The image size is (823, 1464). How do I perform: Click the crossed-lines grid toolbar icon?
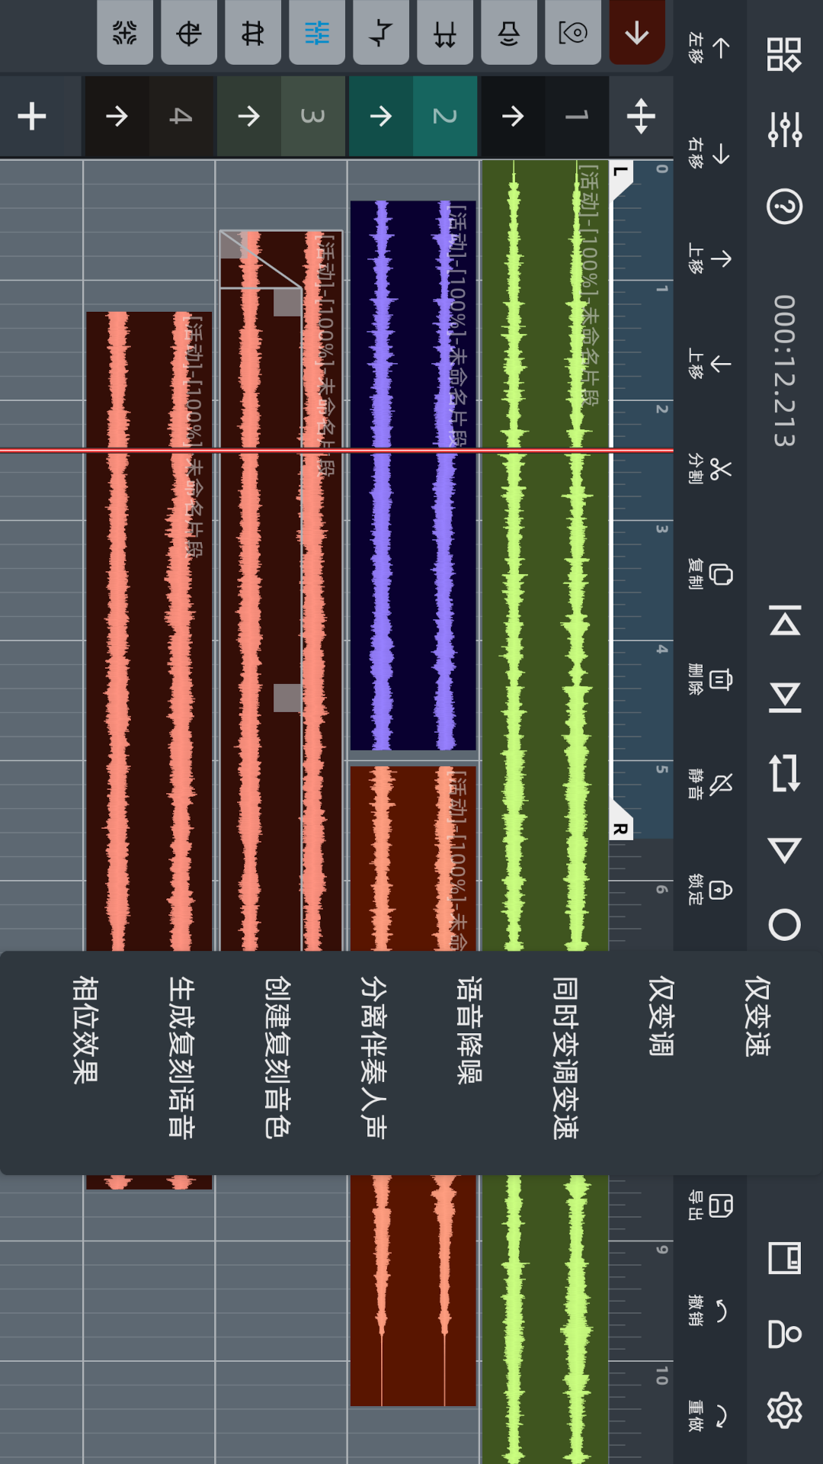pos(253,33)
